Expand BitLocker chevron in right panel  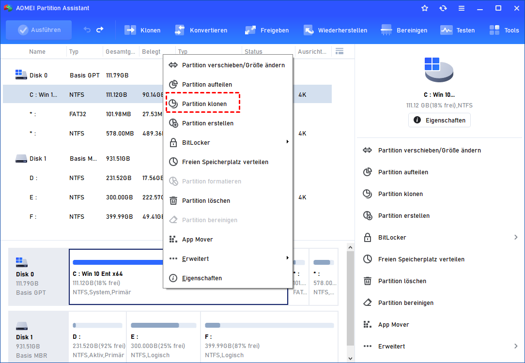(516, 237)
